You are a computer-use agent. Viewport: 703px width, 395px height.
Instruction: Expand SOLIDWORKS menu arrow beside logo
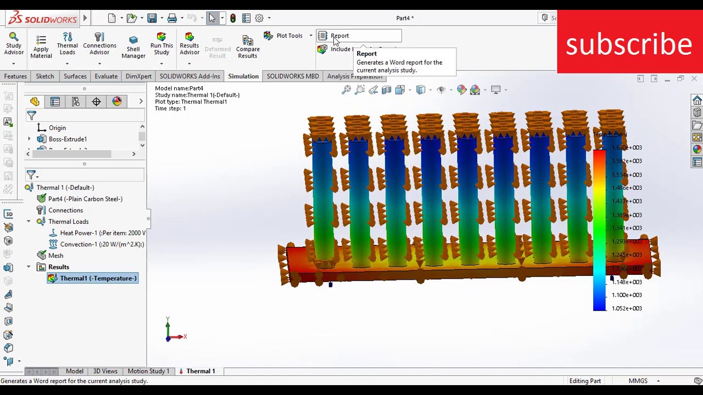(x=85, y=18)
